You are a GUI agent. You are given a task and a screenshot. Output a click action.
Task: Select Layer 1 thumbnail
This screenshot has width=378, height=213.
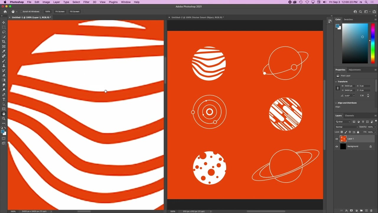[343, 139]
